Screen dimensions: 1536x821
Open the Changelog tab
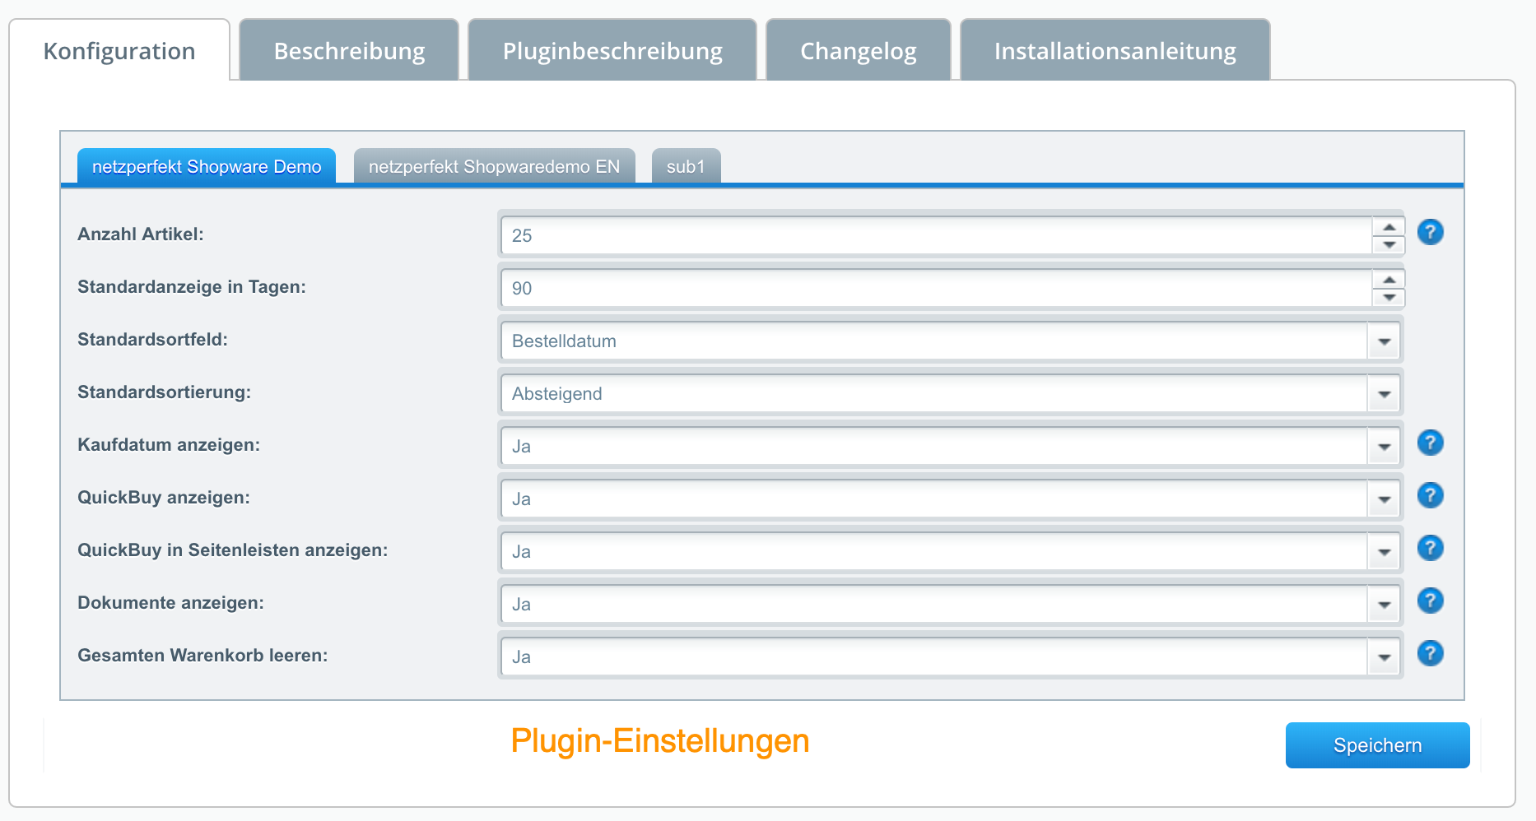(x=859, y=50)
